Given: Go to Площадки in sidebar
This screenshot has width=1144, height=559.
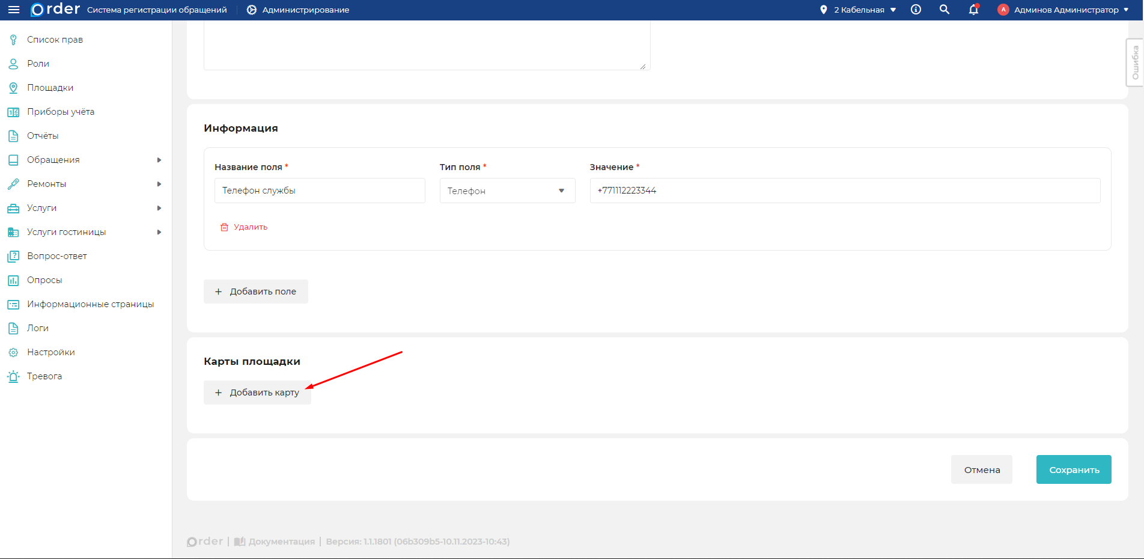Looking at the screenshot, I should (50, 88).
